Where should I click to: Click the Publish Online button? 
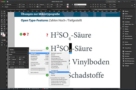tap(111, 2)
